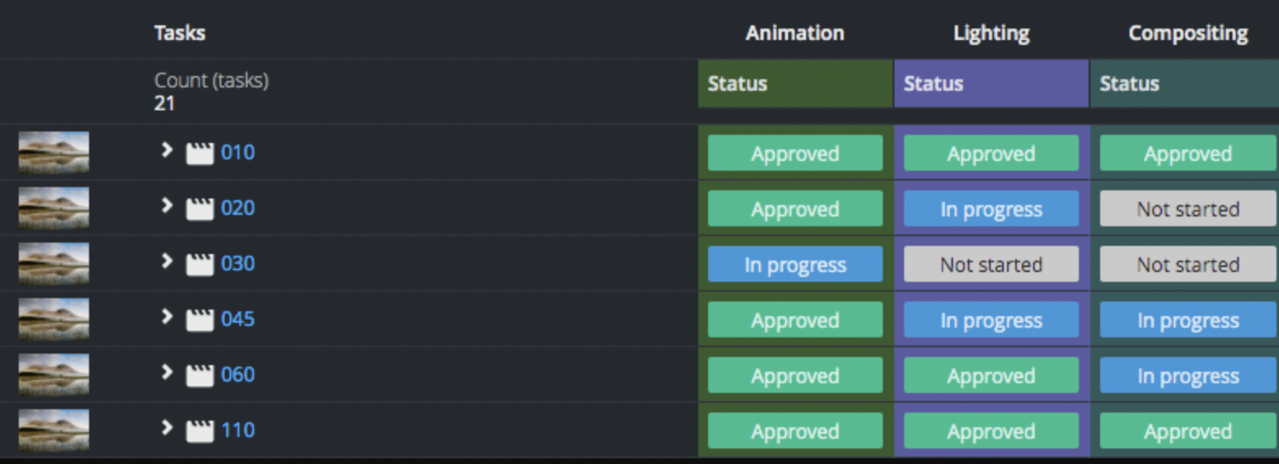Click the clapperboard icon for shot 010
Image resolution: width=1279 pixels, height=464 pixels.
(199, 153)
